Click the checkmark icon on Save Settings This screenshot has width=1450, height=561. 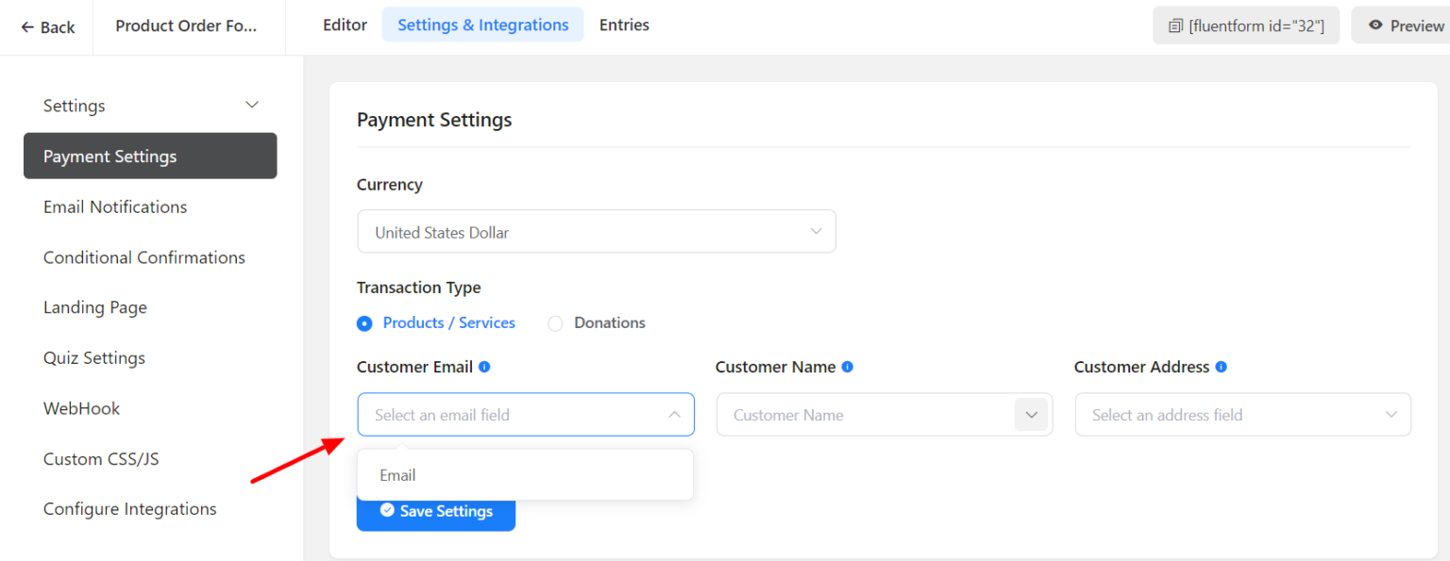pos(387,510)
